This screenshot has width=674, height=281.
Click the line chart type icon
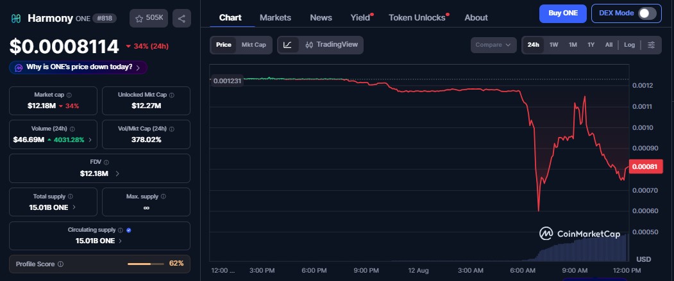pyautogui.click(x=288, y=45)
